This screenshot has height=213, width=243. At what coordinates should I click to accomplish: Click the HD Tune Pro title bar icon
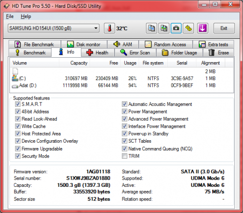pyautogui.click(x=7, y=6)
